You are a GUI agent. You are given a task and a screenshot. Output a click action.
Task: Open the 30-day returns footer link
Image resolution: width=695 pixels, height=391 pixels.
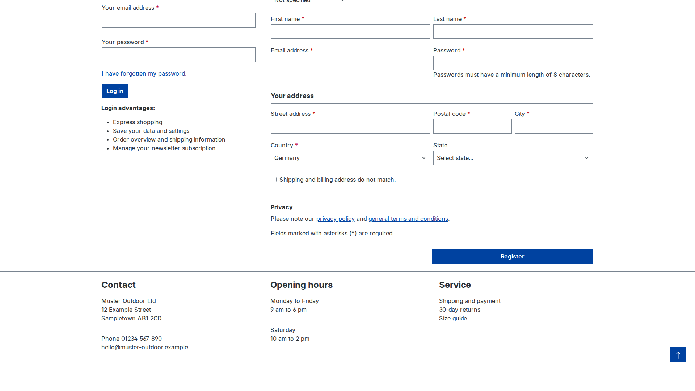pos(460,310)
